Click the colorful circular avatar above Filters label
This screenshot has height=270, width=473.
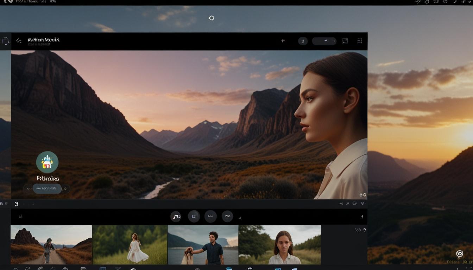point(47,162)
